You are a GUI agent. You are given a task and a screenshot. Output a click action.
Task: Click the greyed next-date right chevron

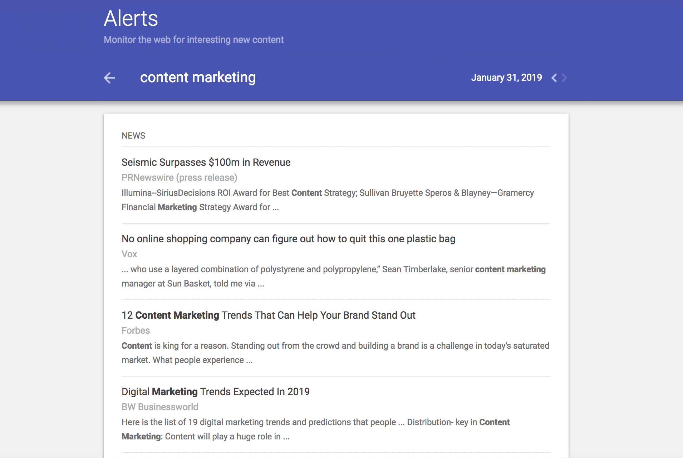coord(564,78)
